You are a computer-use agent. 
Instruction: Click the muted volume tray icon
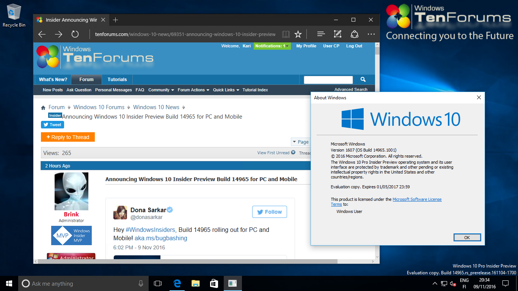[x=453, y=283]
